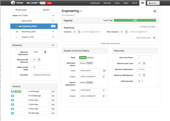Open the apps grid icon in navbar
Screen dimensions: 170x121
point(142,3)
